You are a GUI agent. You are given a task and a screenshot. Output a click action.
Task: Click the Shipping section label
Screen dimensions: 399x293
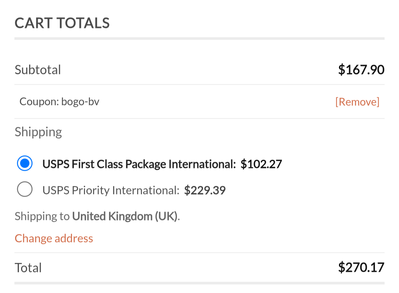coord(38,132)
